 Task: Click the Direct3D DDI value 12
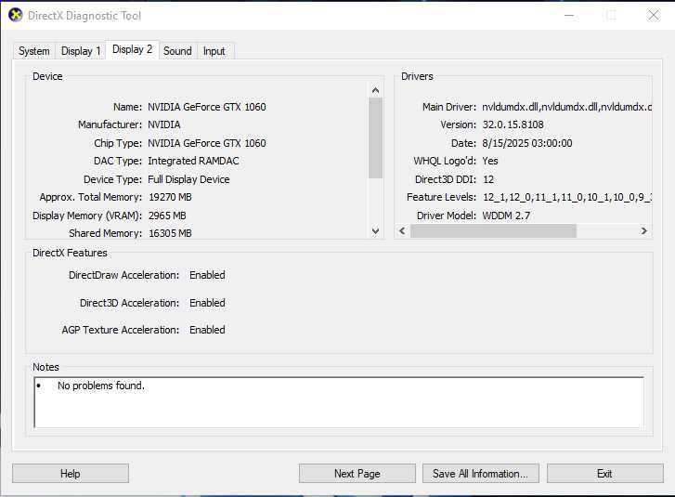click(x=487, y=179)
